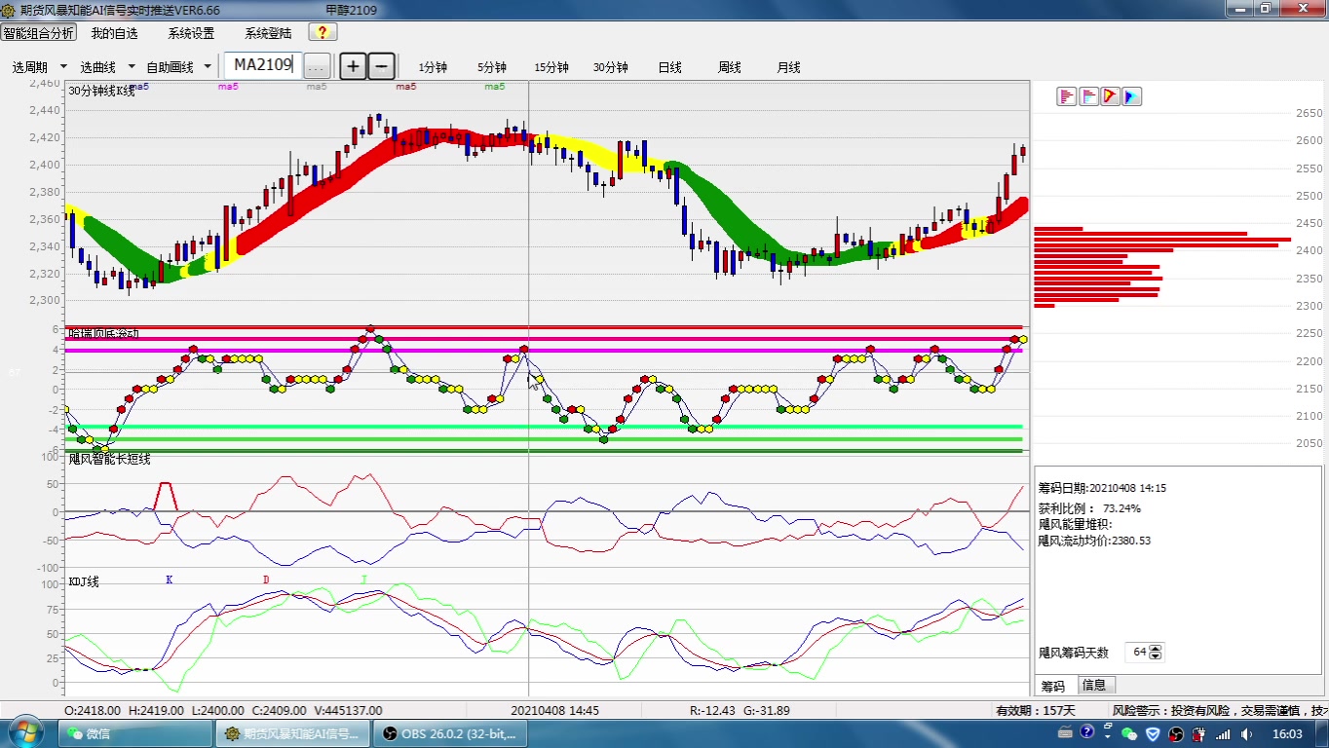Click the battery power tray icon

pos(1198,733)
